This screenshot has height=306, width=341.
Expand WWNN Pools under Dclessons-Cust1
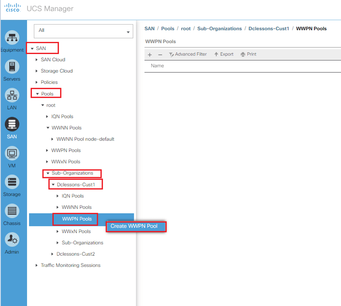pos(58,207)
